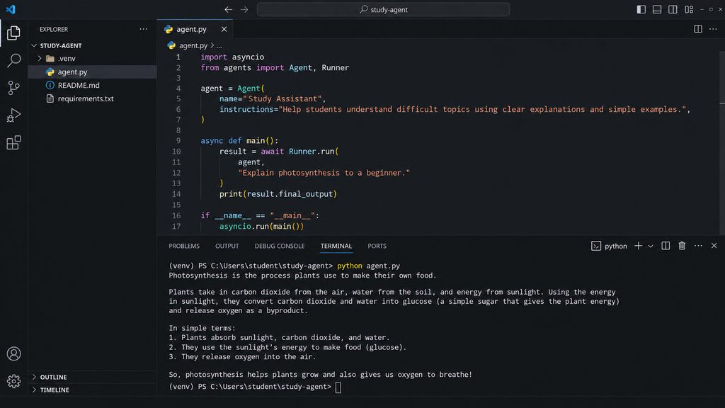Click agent.py in the breadcrumb
725x408 pixels.
pyautogui.click(x=193, y=45)
